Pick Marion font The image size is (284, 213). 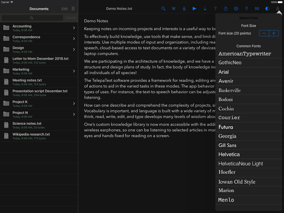(248, 191)
